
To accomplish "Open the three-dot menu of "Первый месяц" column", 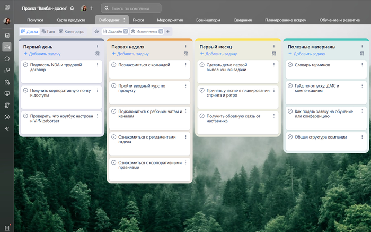I will [x=274, y=47].
